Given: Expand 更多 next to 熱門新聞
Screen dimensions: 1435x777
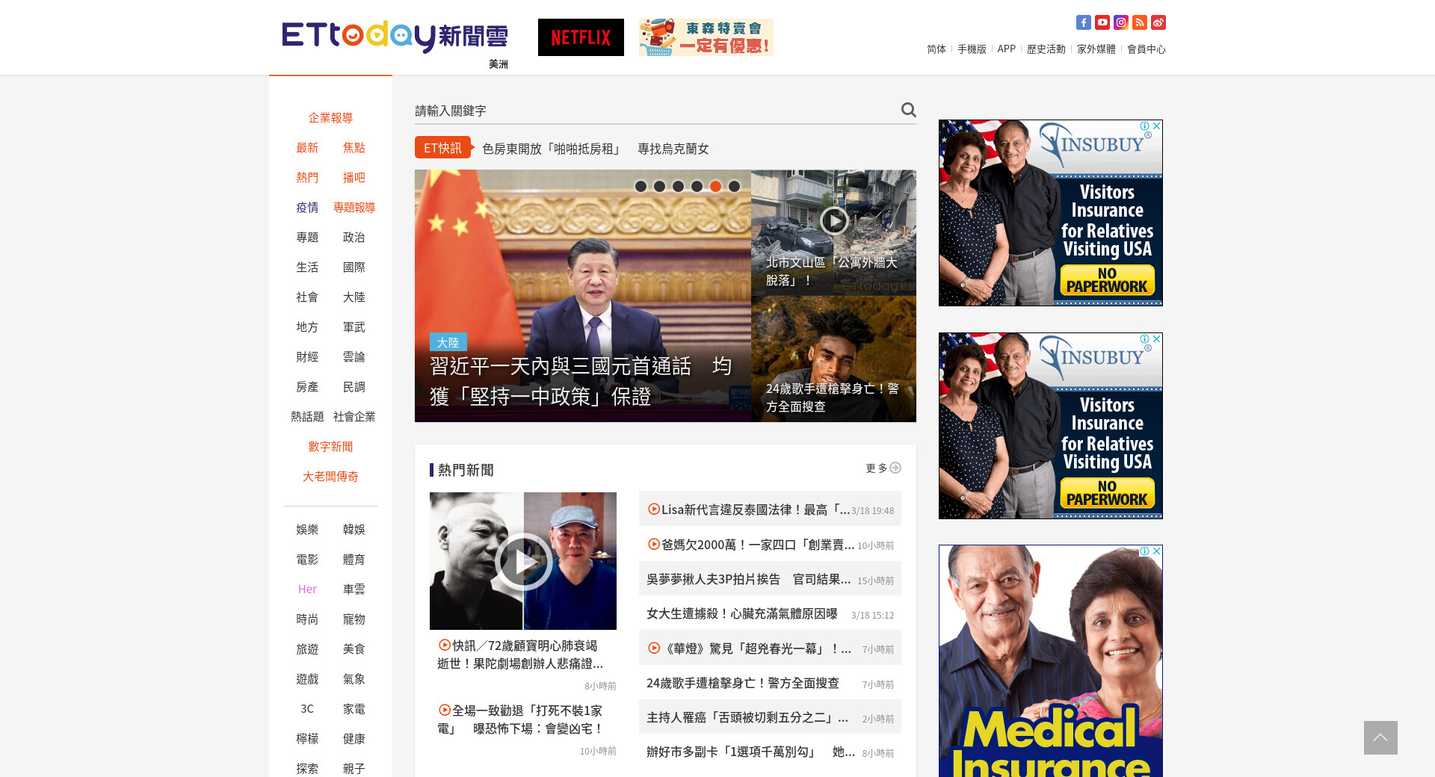Looking at the screenshot, I should [883, 468].
